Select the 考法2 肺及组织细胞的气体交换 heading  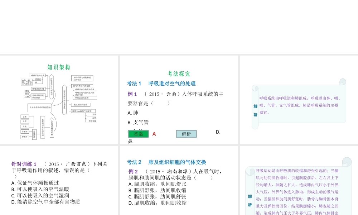pyautogui.click(x=166, y=162)
